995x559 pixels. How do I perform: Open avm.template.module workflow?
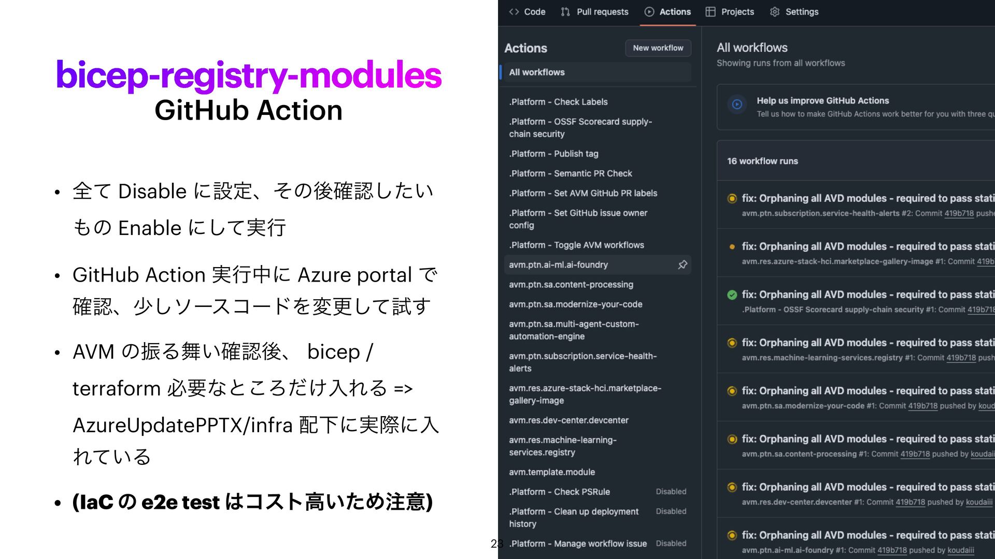tap(552, 472)
